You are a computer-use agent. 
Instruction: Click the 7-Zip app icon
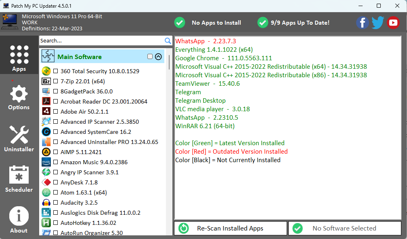[46, 81]
